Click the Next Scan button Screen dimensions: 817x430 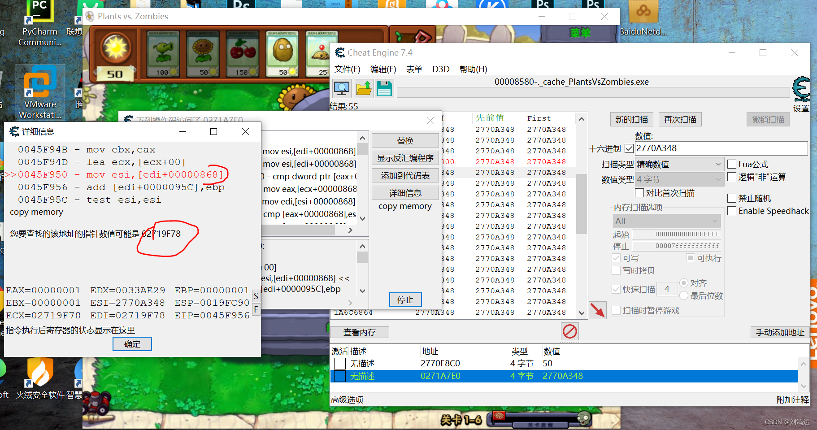pos(680,119)
